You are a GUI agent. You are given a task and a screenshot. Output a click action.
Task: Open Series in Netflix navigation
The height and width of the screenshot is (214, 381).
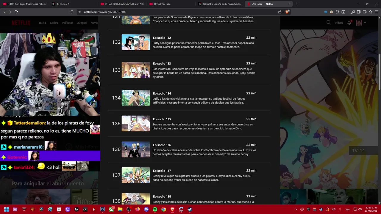54,23
